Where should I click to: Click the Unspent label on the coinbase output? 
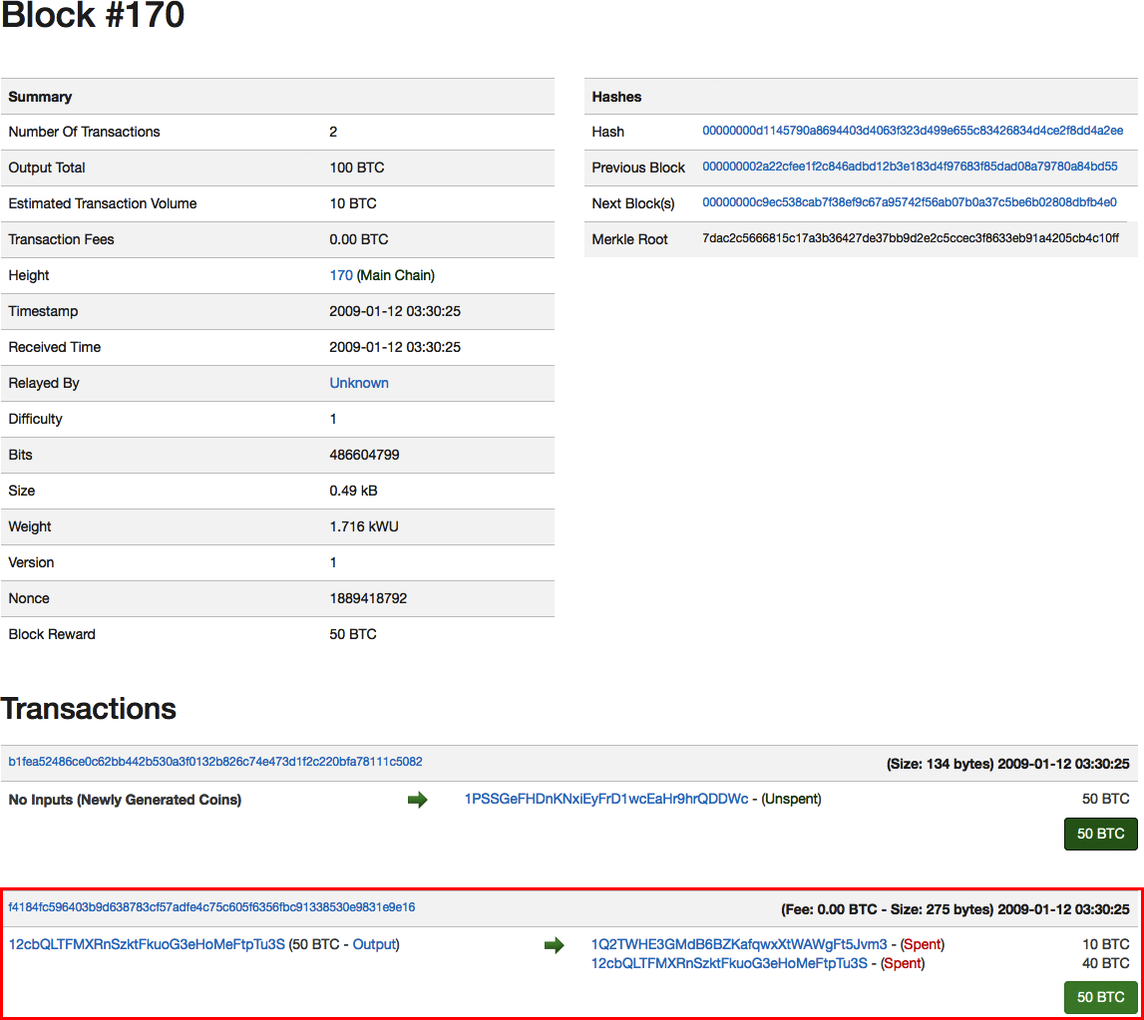[x=791, y=800]
